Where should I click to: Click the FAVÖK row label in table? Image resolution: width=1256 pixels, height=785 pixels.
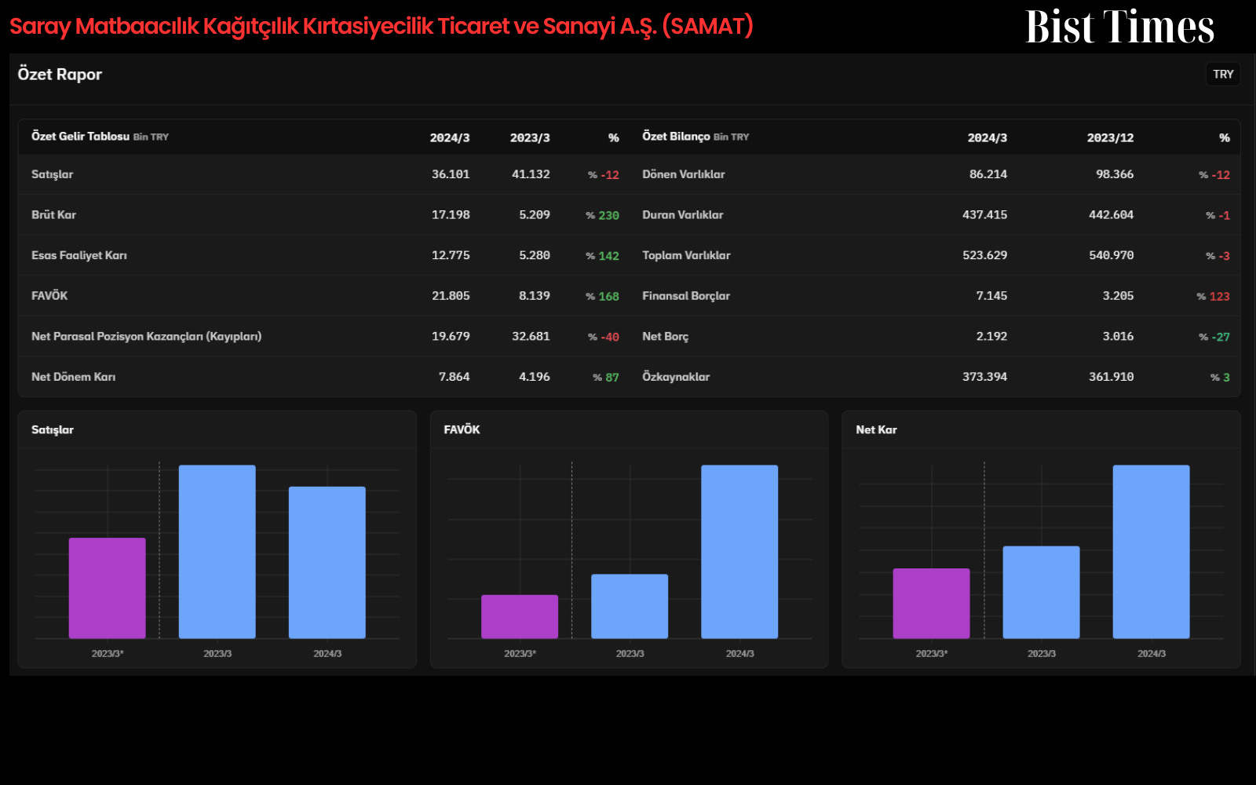click(x=49, y=295)
